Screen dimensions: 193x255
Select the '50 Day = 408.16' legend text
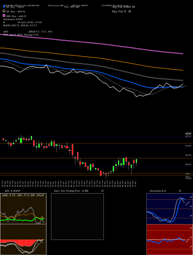click(x=15, y=12)
